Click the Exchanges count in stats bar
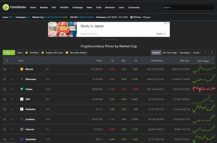217x143 pixels. click(x=28, y=17)
